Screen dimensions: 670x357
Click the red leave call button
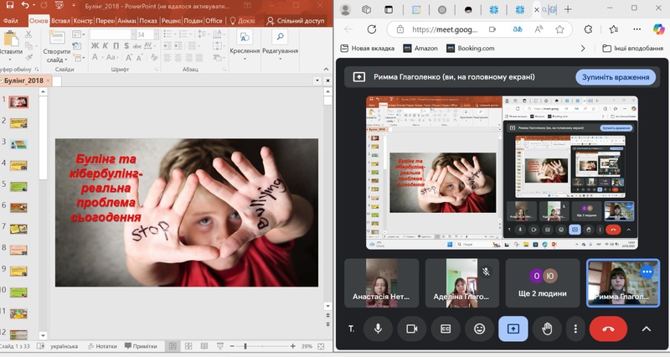tap(608, 329)
